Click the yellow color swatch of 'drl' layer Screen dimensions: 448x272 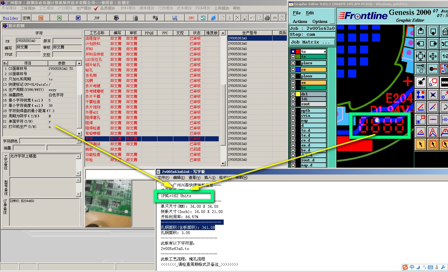tap(298, 94)
